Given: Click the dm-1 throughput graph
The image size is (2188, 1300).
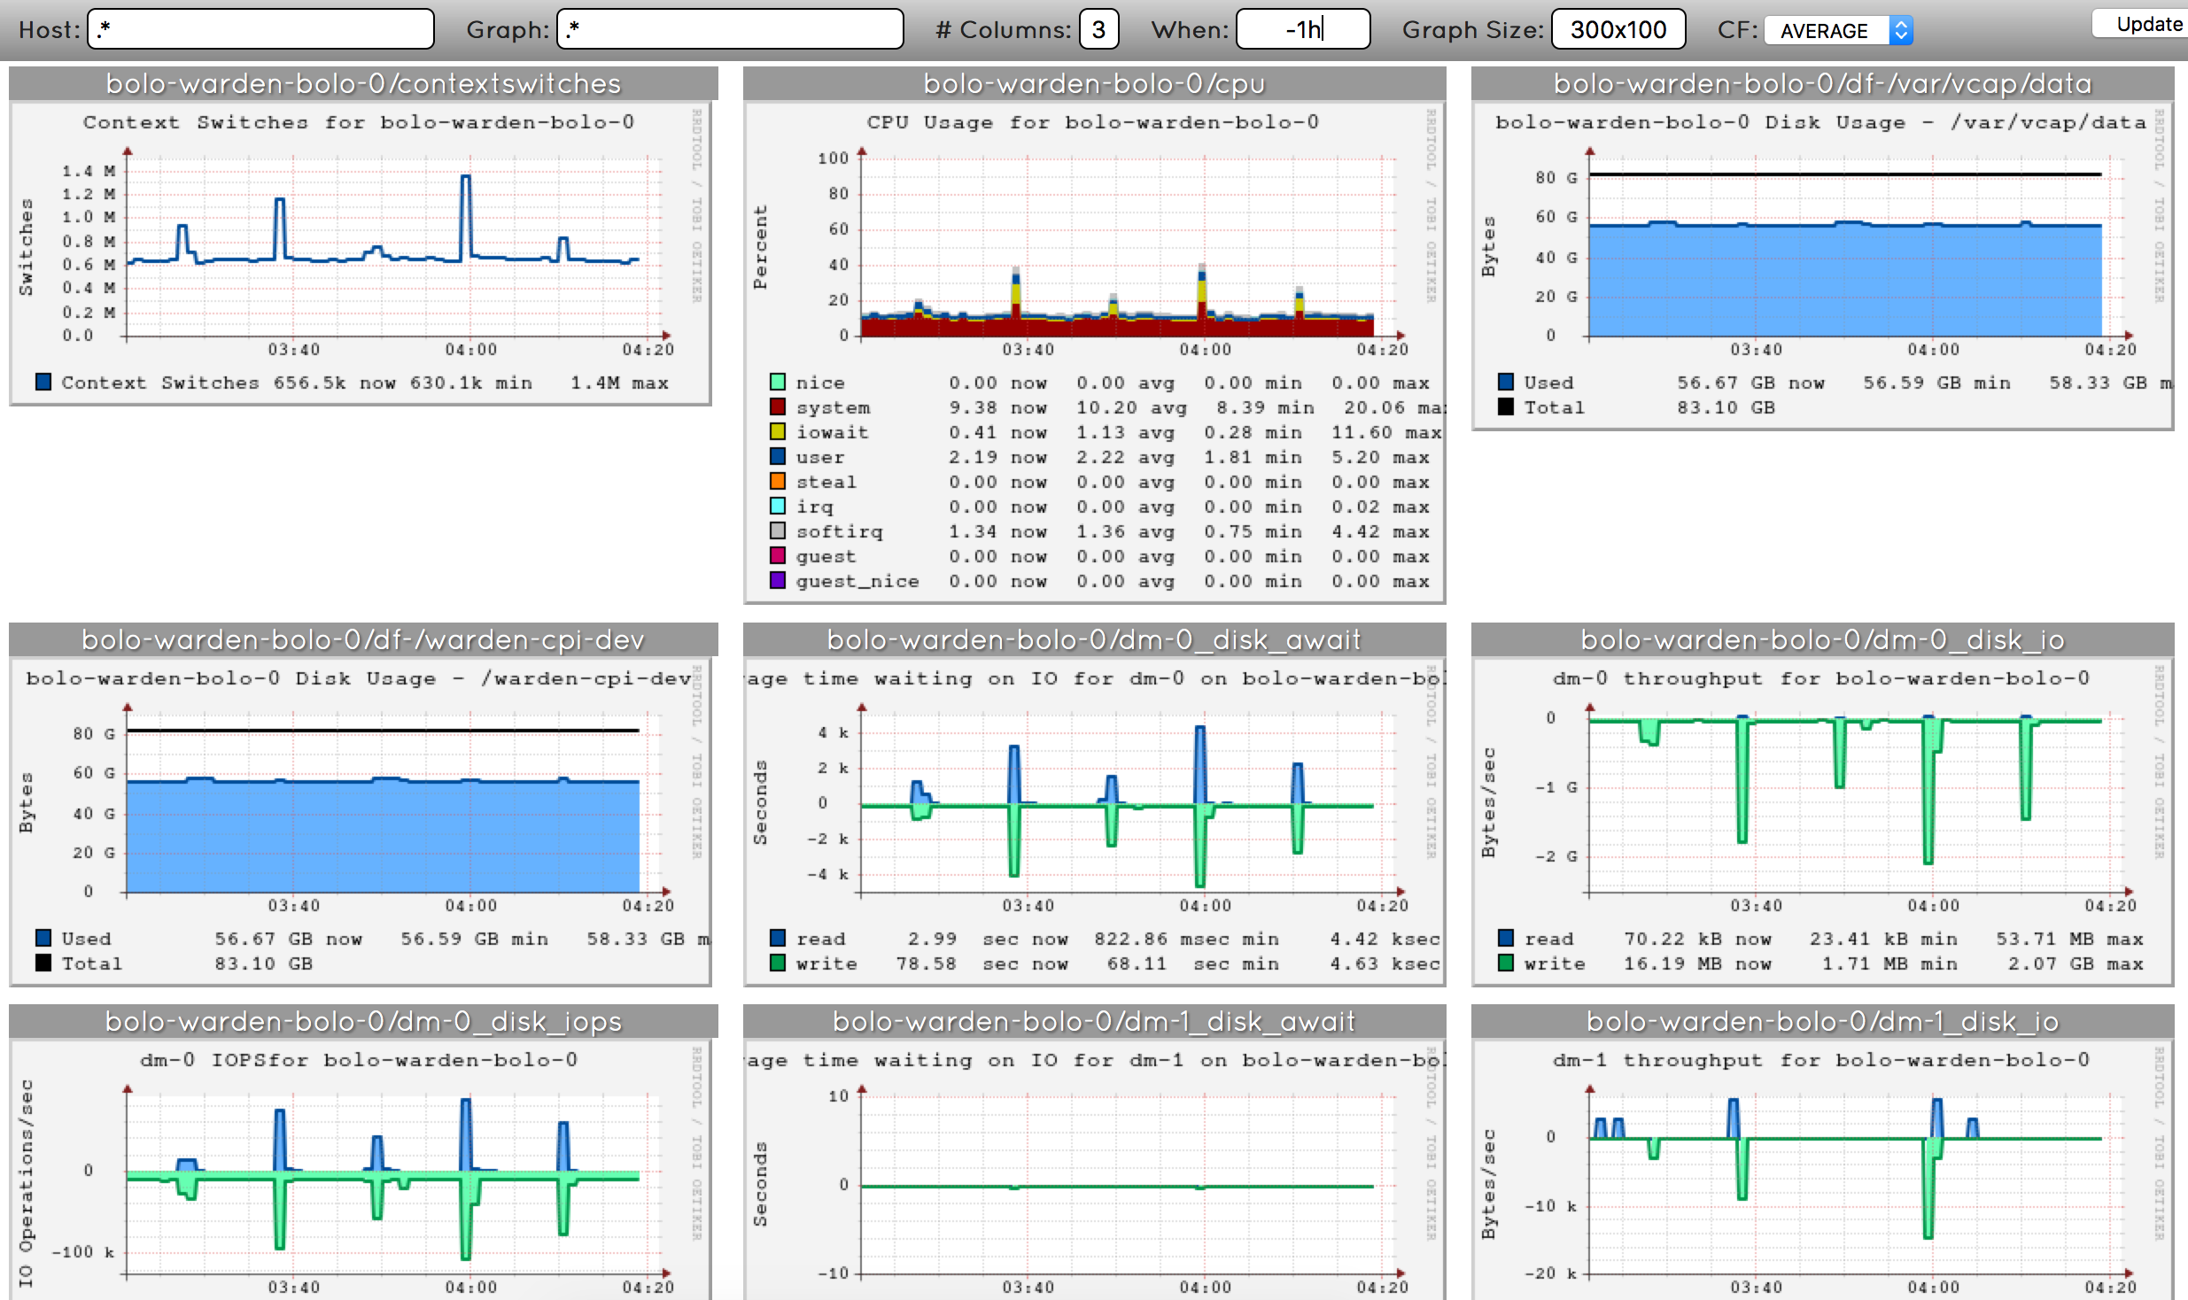Looking at the screenshot, I should click(1822, 1170).
